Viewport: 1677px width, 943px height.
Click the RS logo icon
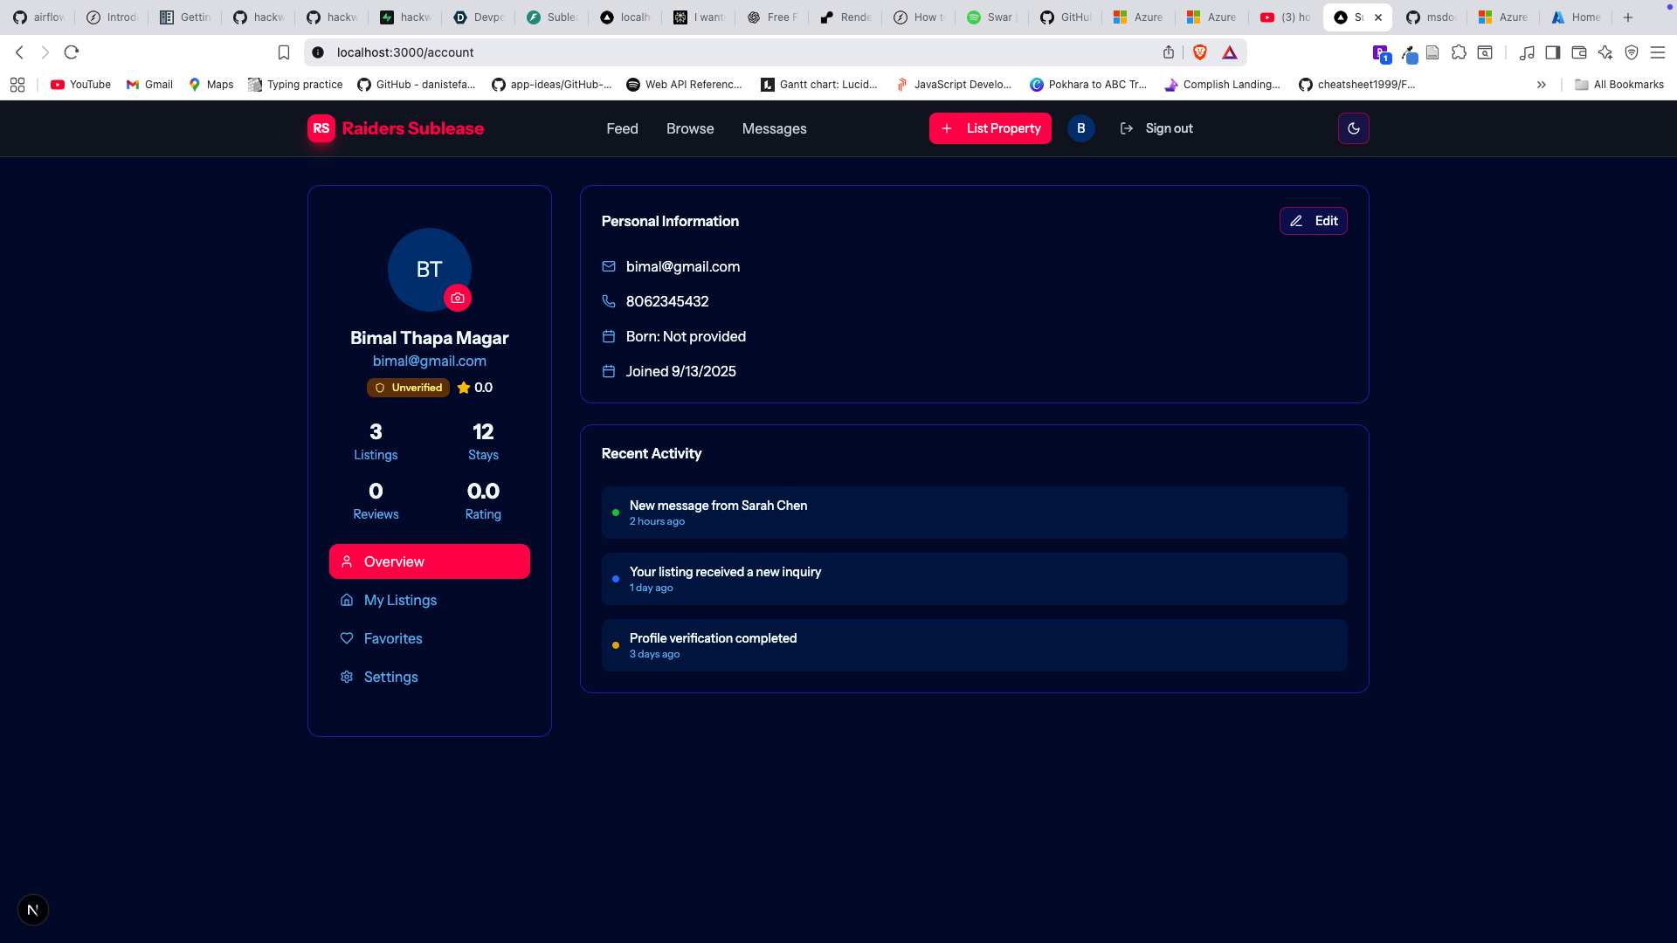[321, 128]
